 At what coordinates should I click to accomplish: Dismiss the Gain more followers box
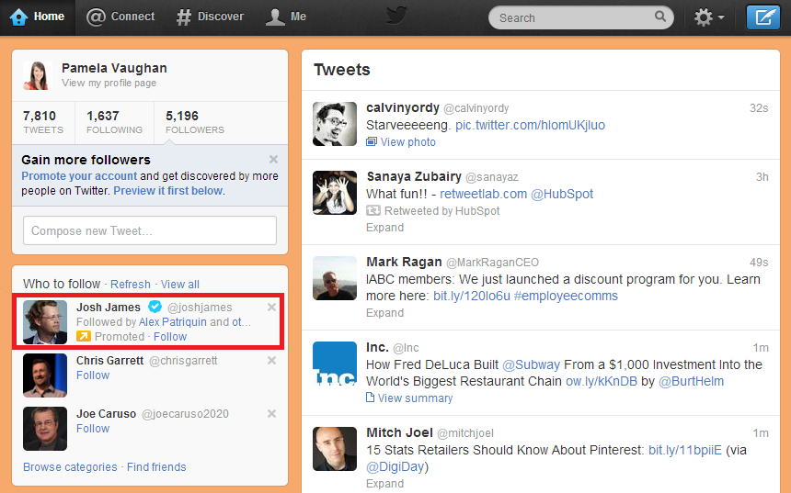273,160
